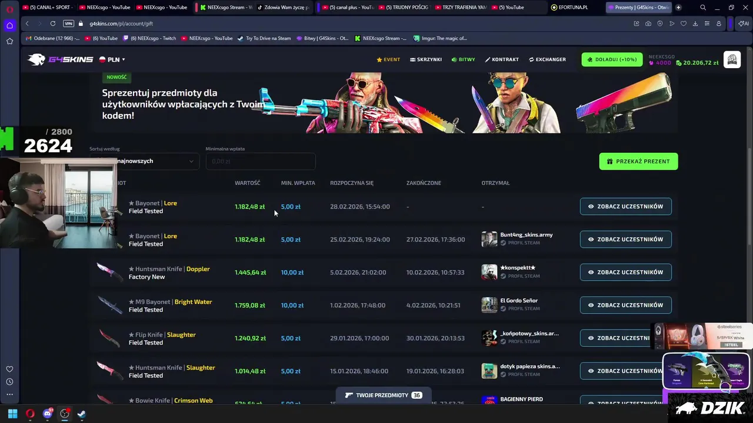Click the G4SKINS logo
Screen dimensions: 753x423
pos(61,59)
